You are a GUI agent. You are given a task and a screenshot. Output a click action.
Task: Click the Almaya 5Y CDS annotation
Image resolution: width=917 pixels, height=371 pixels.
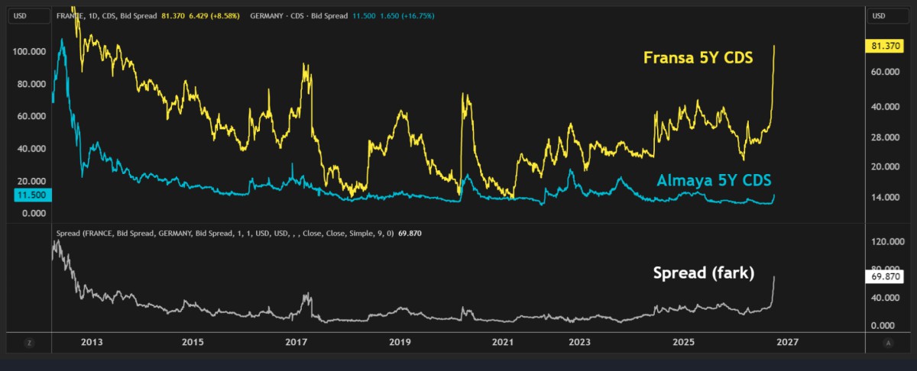pos(714,180)
